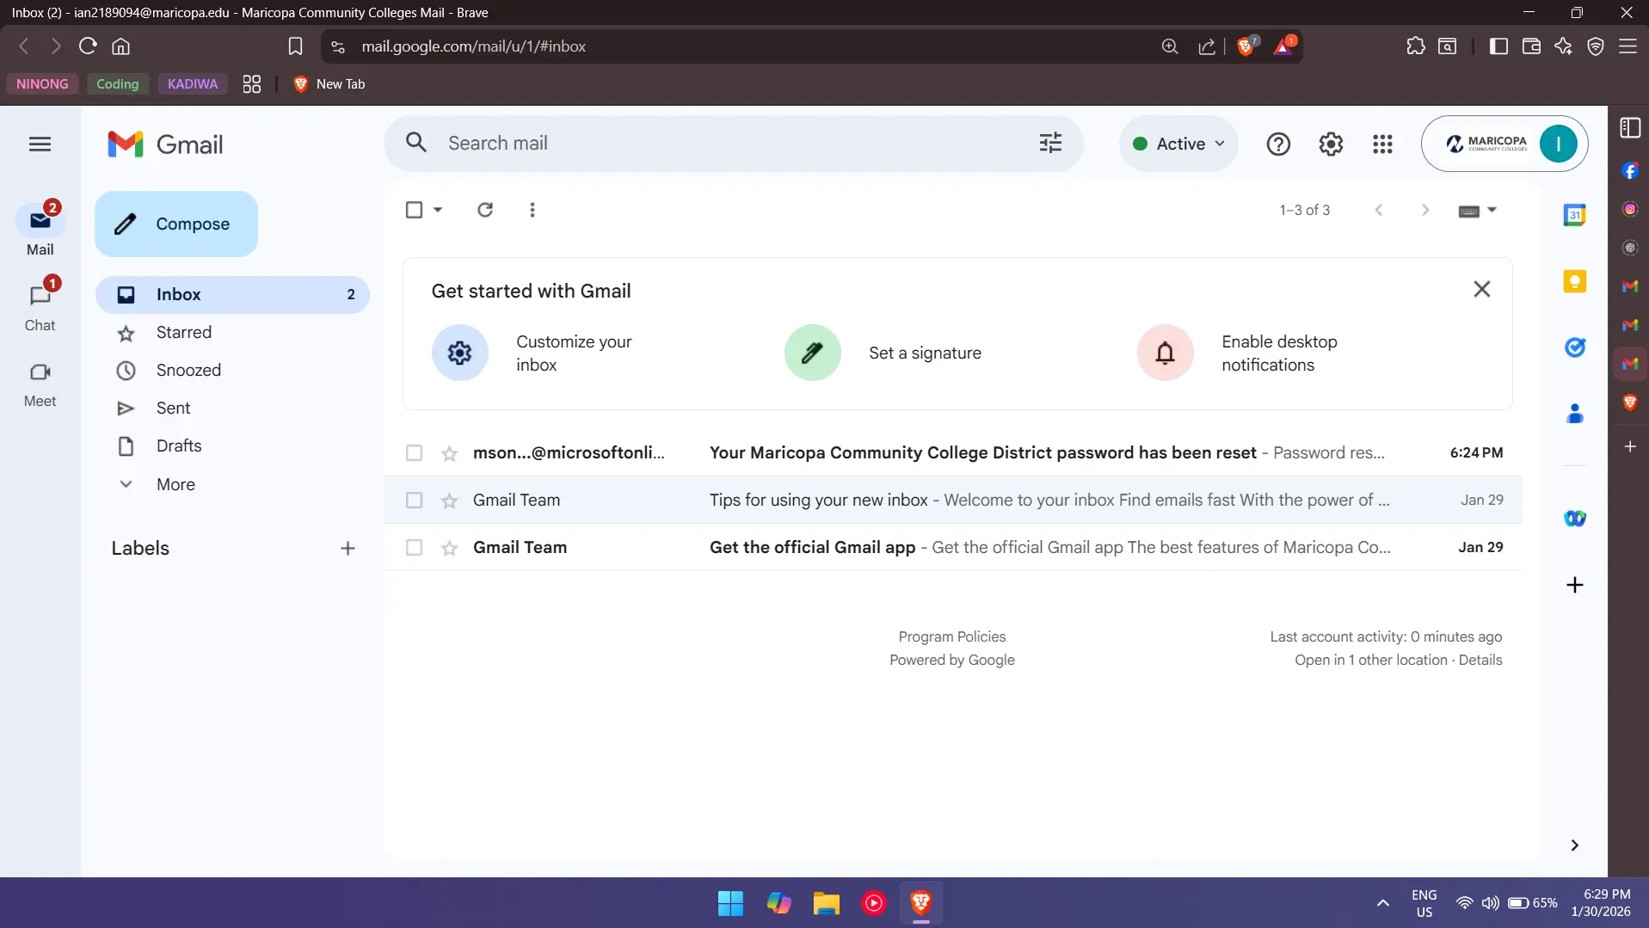Open Brave Rewards triangle icon

click(x=1284, y=46)
